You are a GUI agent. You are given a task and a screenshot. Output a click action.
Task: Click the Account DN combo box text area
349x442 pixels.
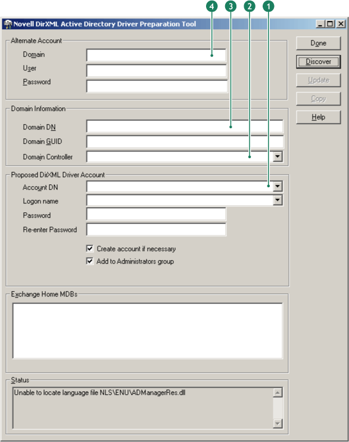(x=180, y=186)
